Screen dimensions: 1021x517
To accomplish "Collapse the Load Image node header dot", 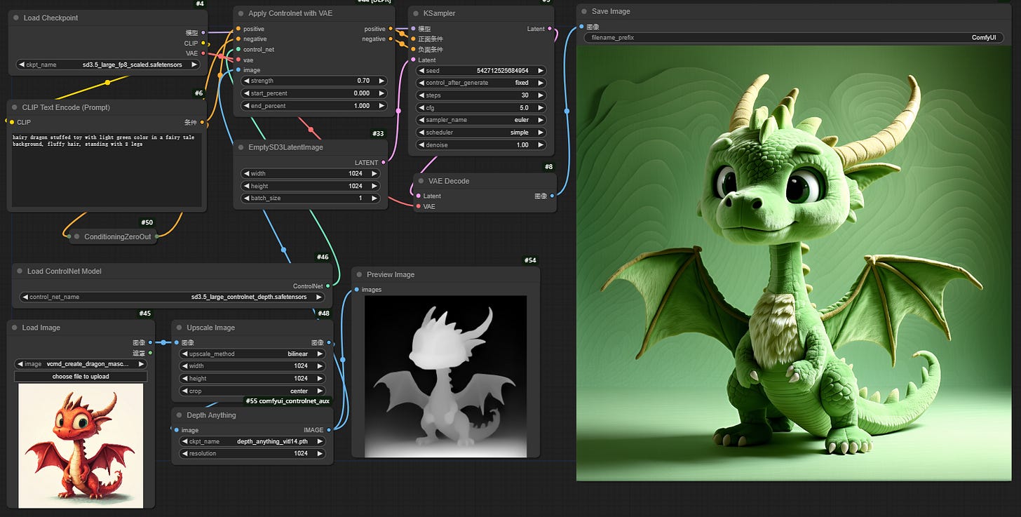I will pos(15,328).
